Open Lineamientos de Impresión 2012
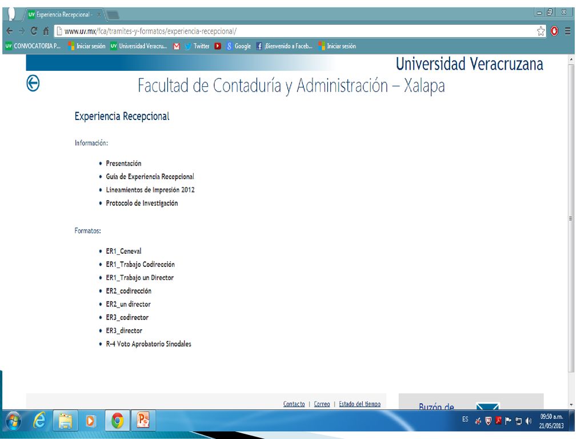This screenshot has width=585, height=439. [x=150, y=190]
